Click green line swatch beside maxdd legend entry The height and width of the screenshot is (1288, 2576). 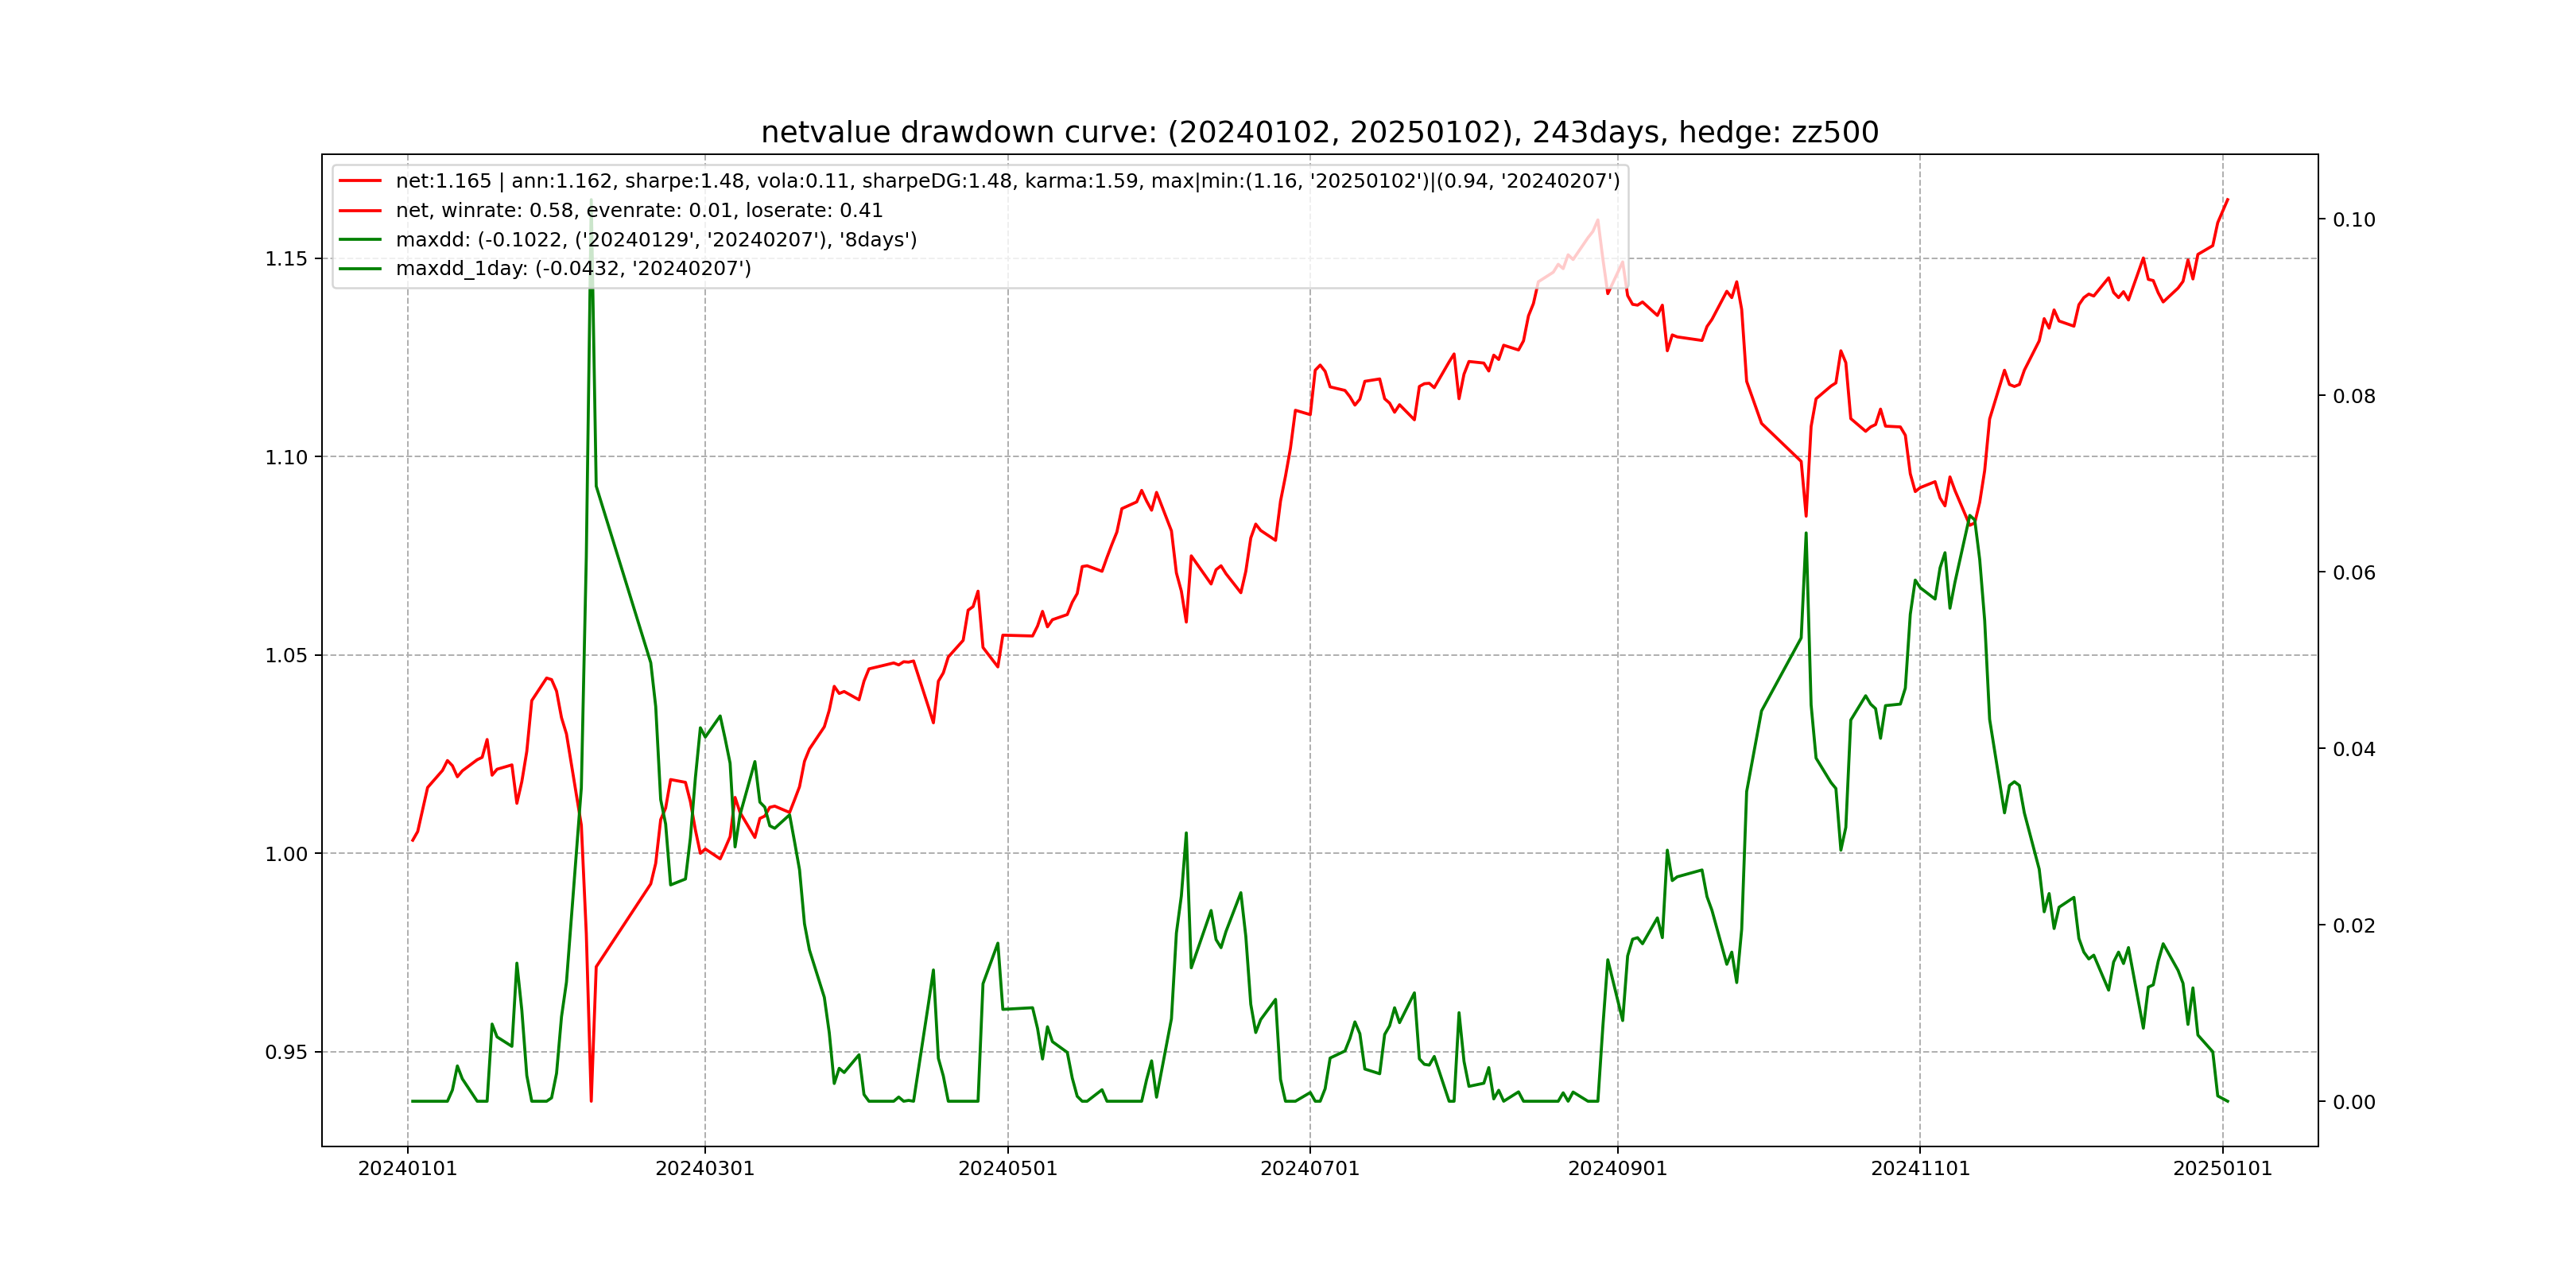click(360, 240)
